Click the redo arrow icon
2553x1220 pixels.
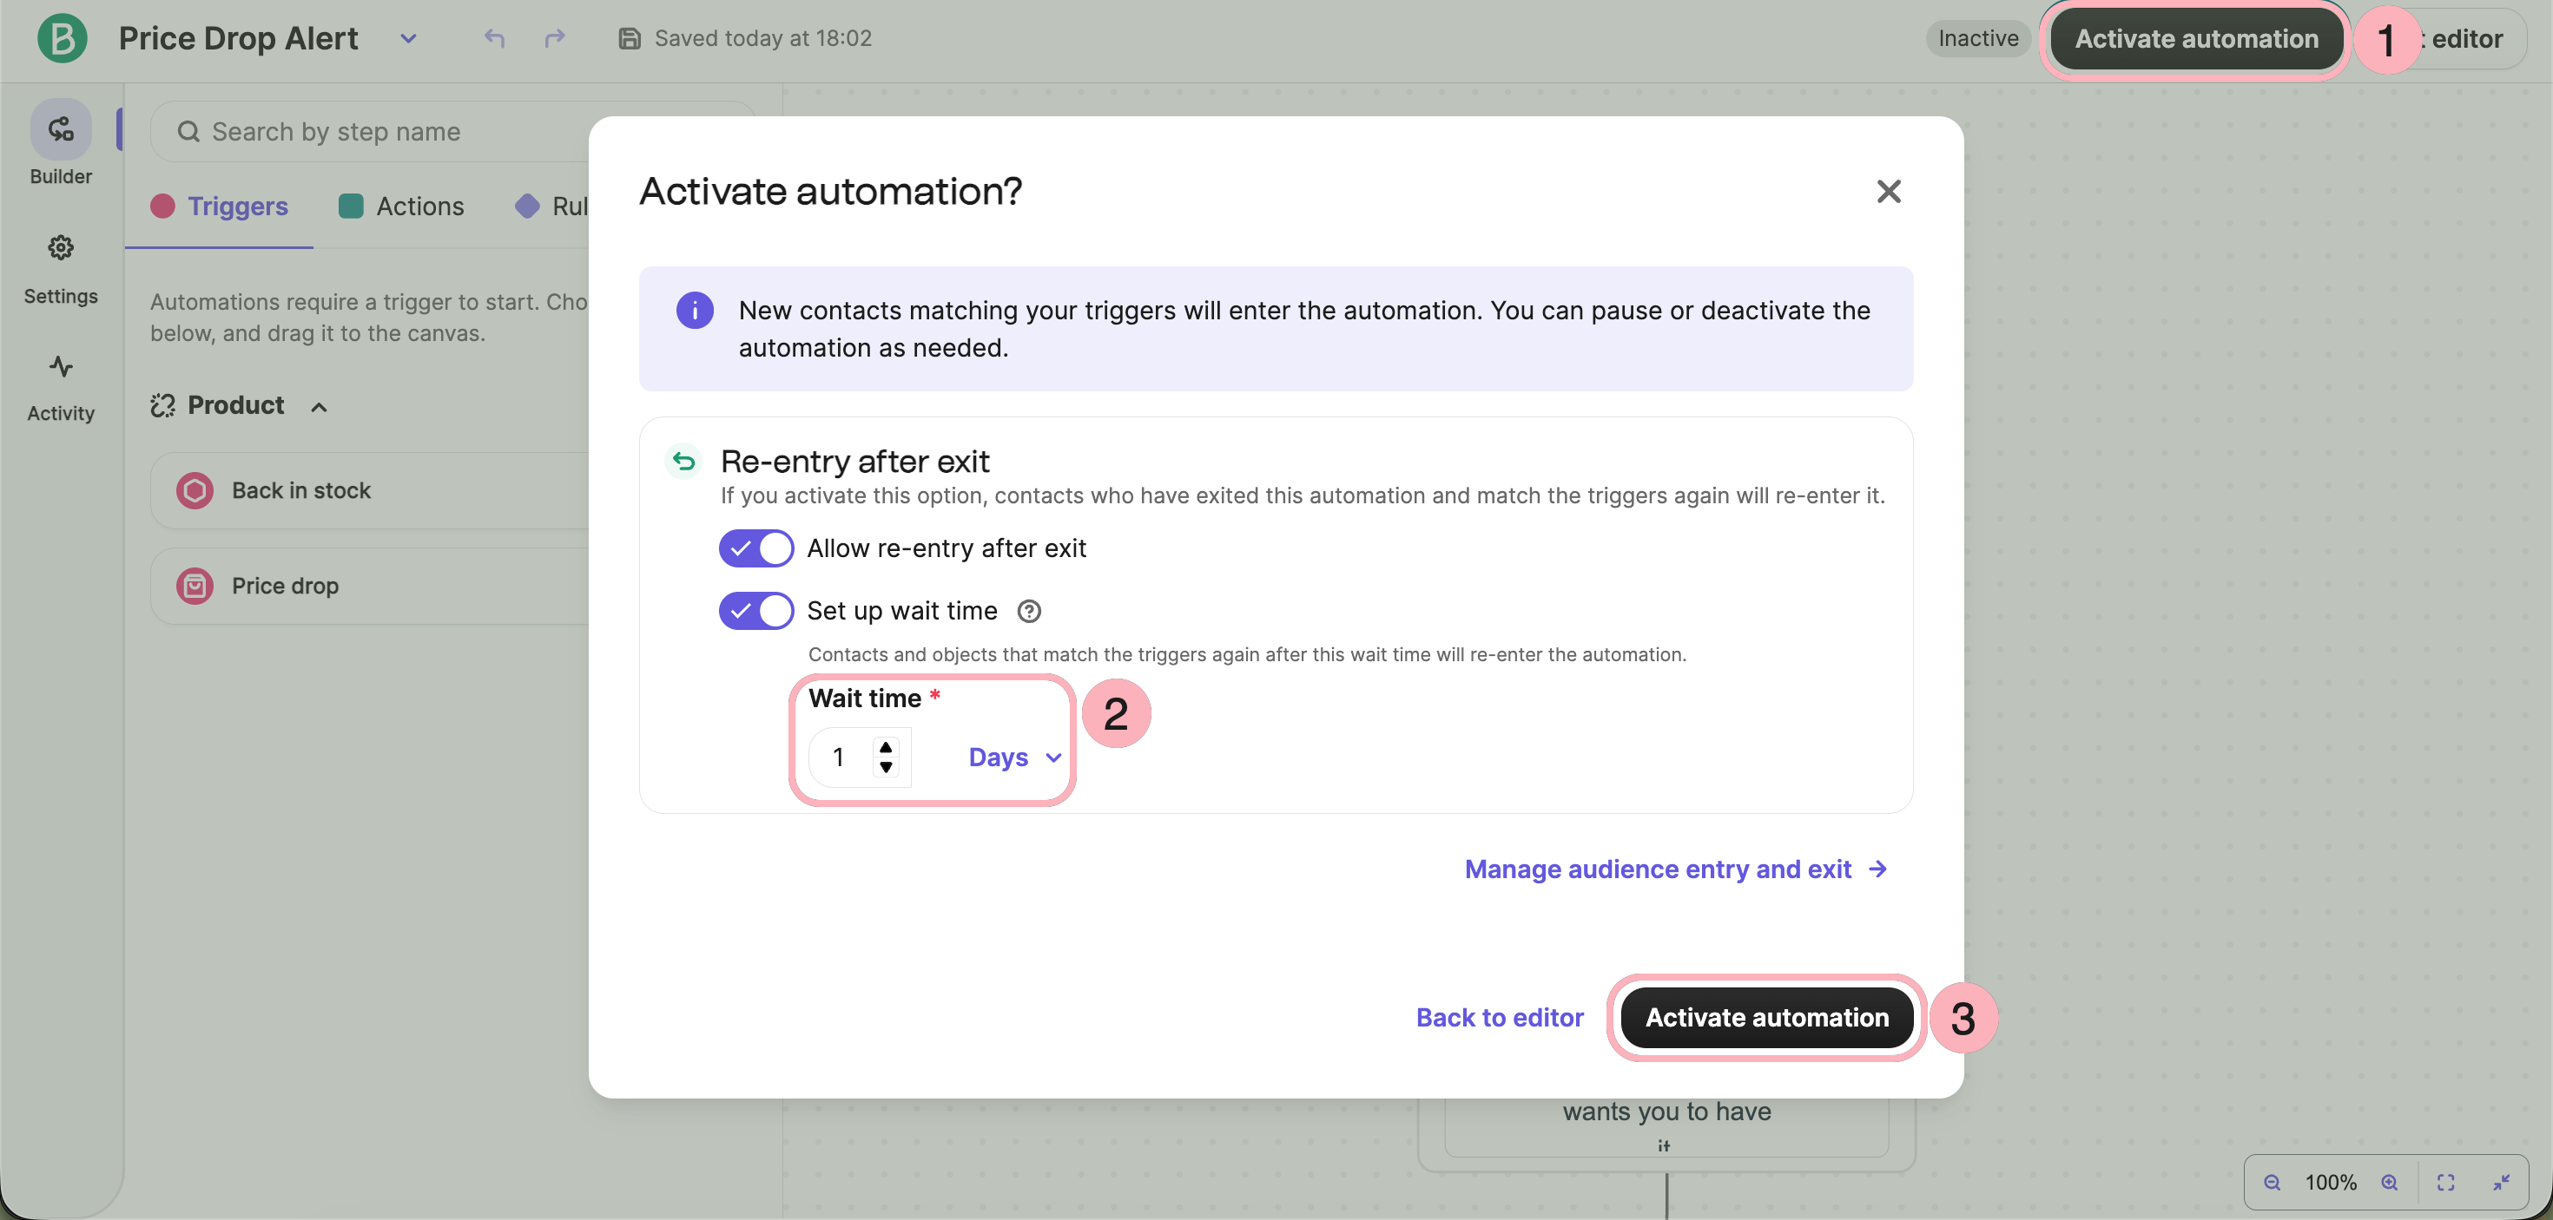pyautogui.click(x=555, y=39)
